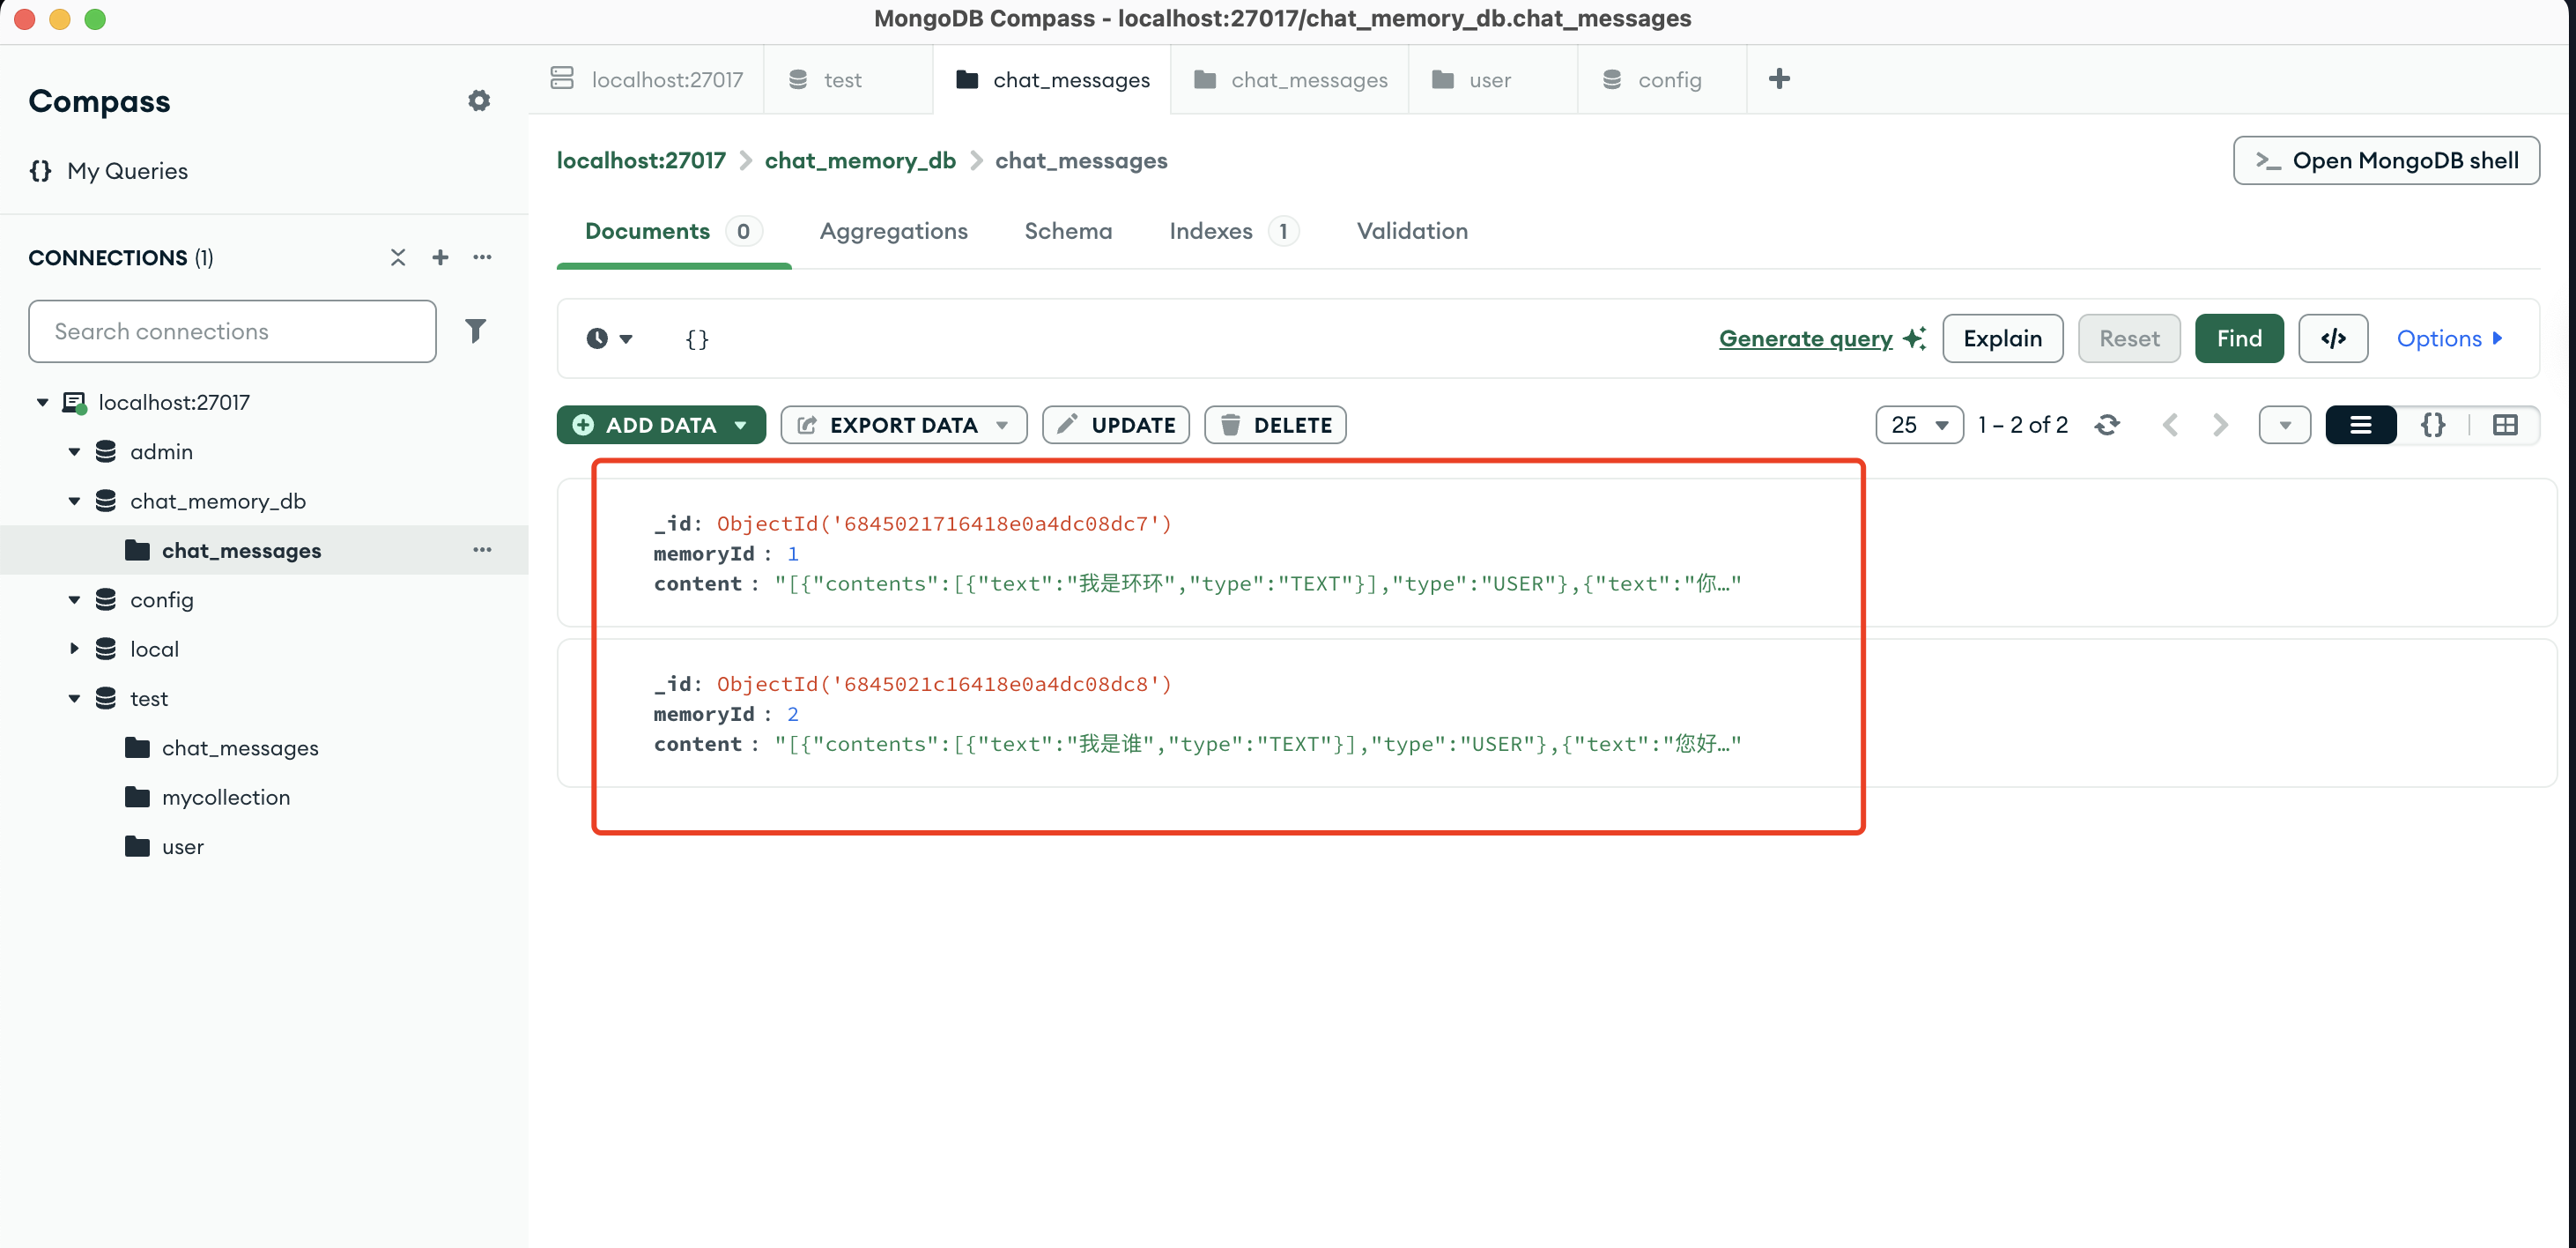The image size is (2576, 1248).
Task: Switch to JSON view of documents
Action: [x=2432, y=424]
